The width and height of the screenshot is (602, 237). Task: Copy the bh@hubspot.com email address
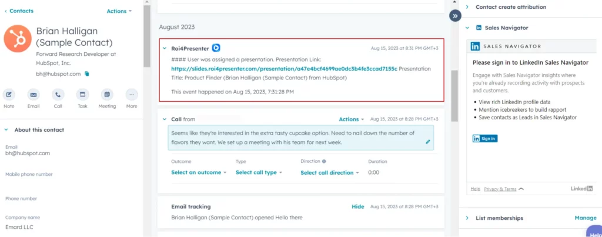[87, 74]
